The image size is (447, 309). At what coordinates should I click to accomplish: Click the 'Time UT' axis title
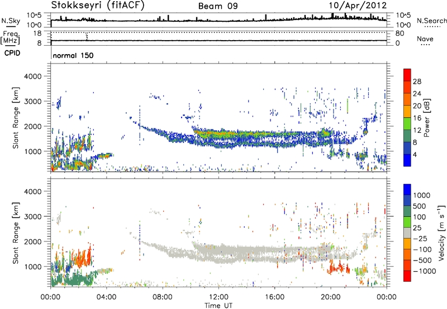coord(218,306)
